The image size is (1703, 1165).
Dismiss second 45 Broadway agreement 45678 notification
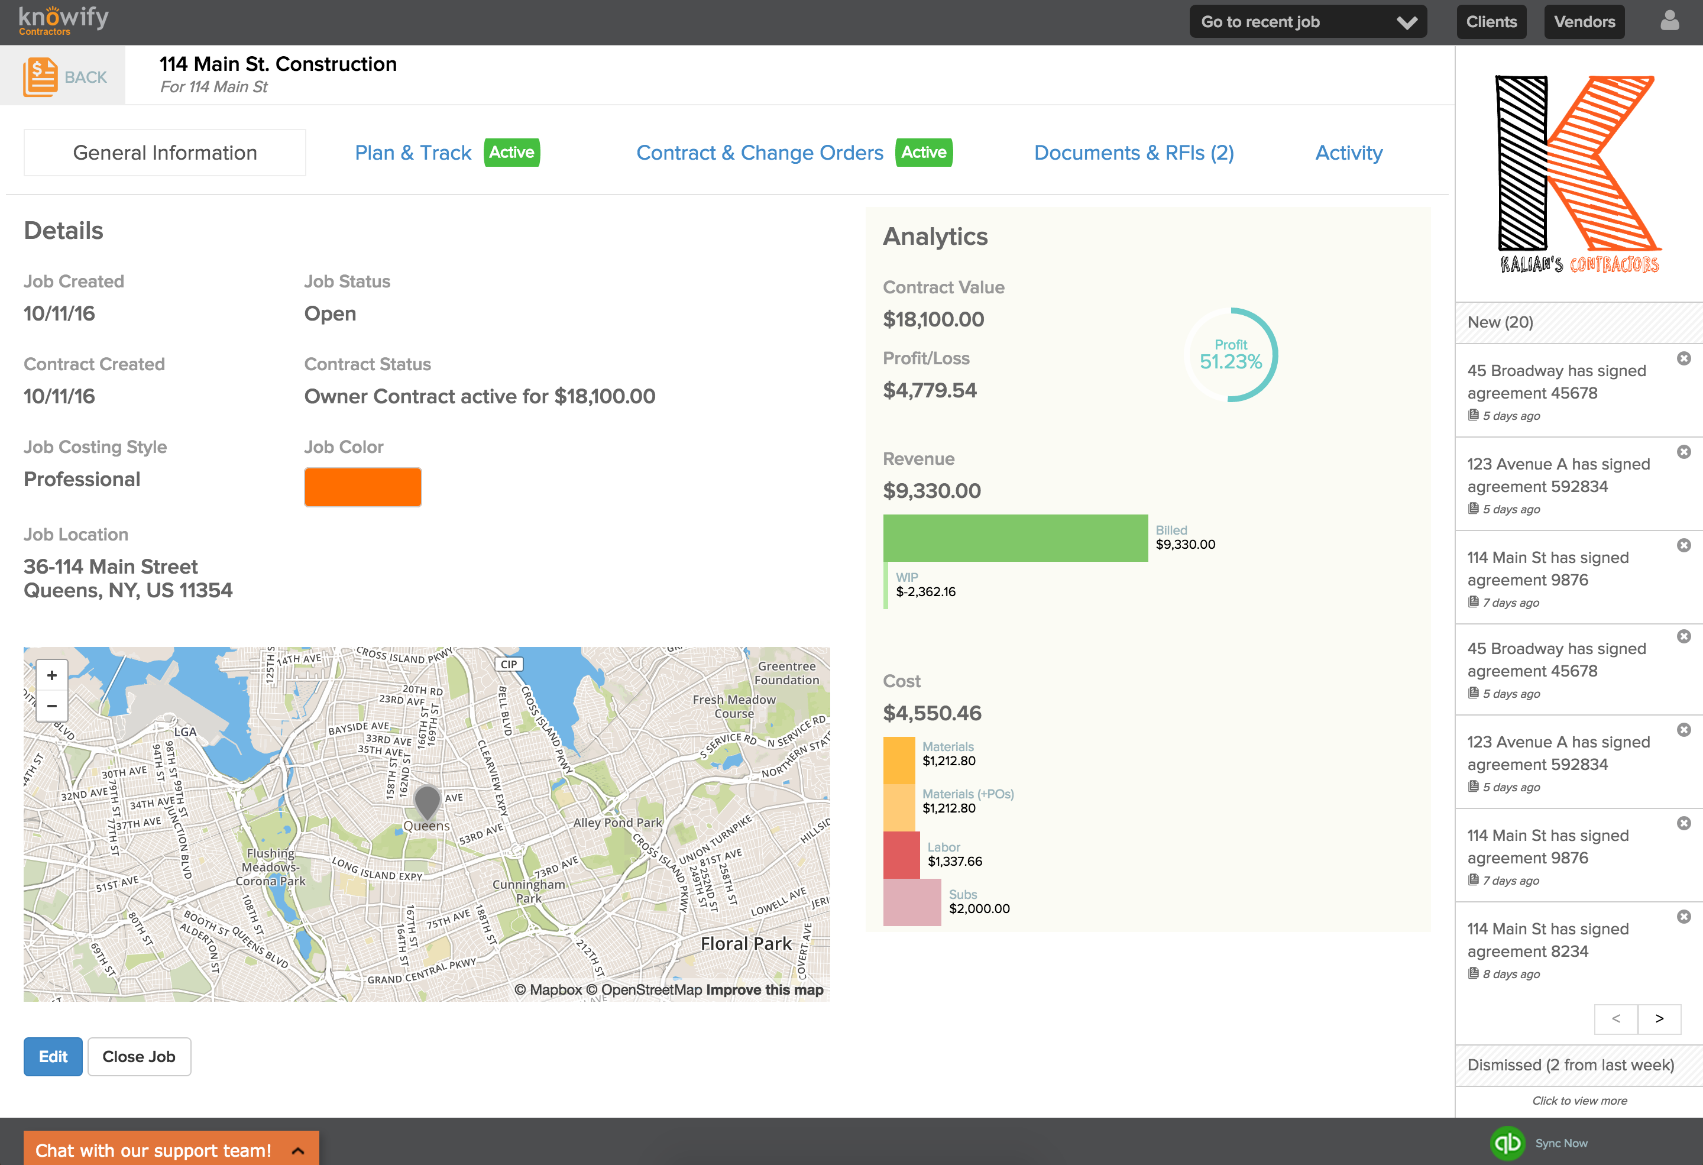[x=1684, y=636]
